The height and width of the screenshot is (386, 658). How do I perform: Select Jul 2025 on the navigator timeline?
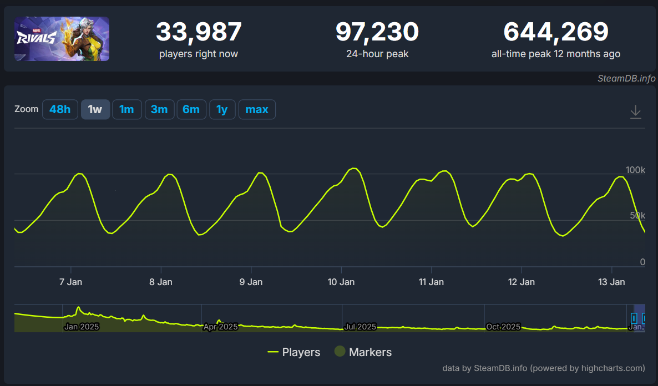pyautogui.click(x=360, y=327)
